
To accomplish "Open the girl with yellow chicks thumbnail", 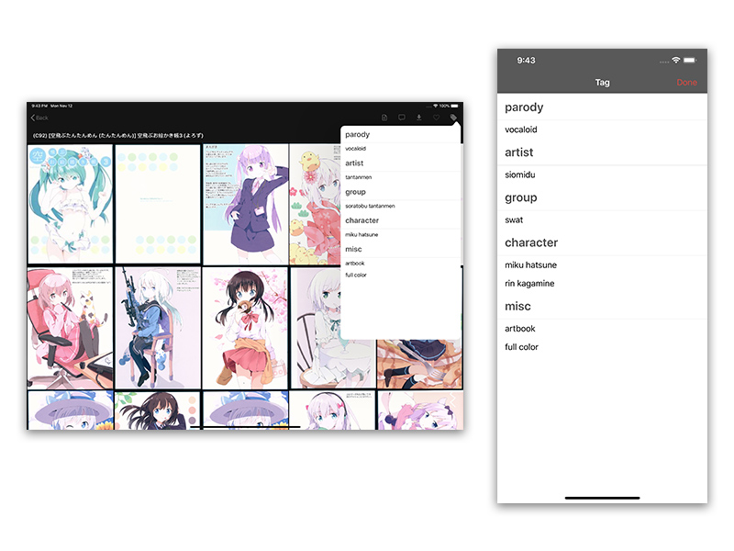I will [315, 204].
